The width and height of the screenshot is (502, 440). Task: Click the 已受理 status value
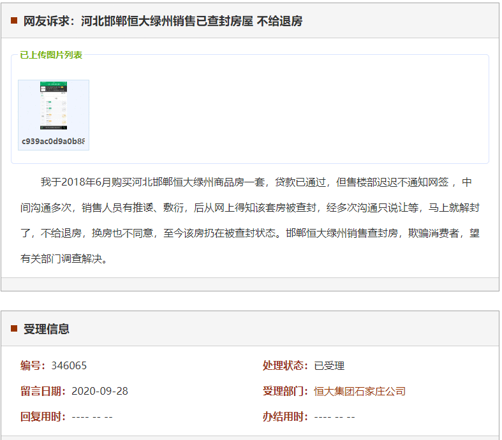[329, 365]
